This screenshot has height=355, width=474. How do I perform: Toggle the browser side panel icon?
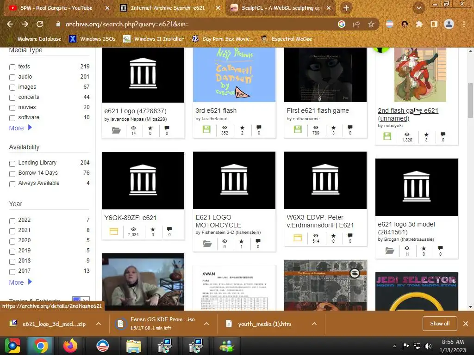pos(434,24)
